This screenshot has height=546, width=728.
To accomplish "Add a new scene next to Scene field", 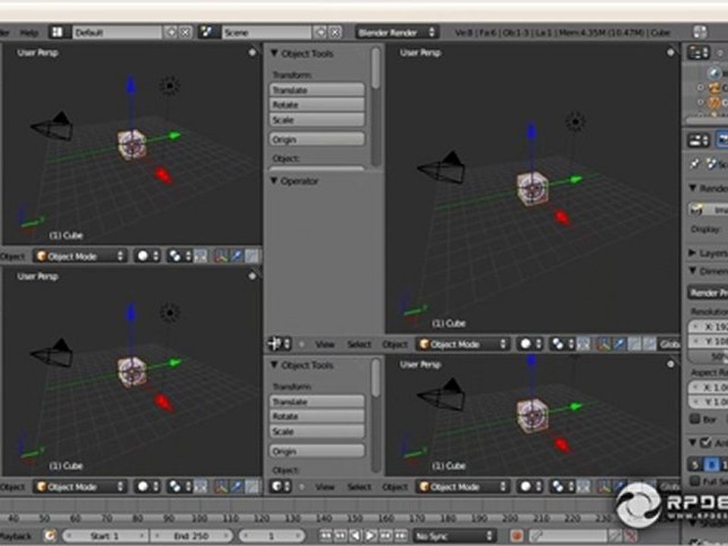I will 320,32.
